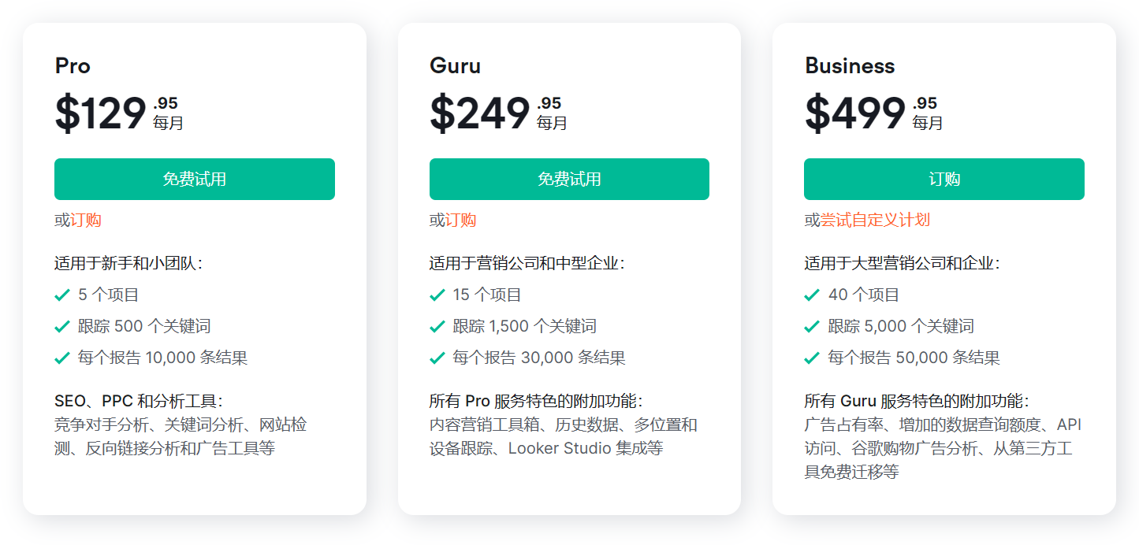Click the checkmark beside 15 个项目
This screenshot has width=1139, height=545.
click(x=437, y=295)
